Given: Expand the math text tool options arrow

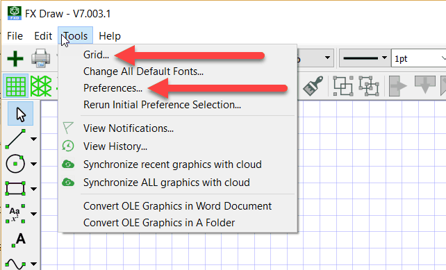Looking at the screenshot, I should click(x=33, y=214).
